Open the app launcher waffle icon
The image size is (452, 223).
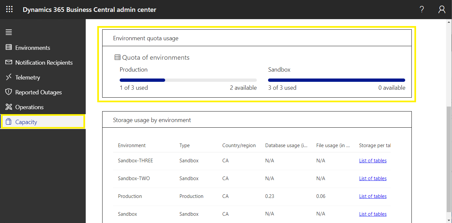point(9,10)
